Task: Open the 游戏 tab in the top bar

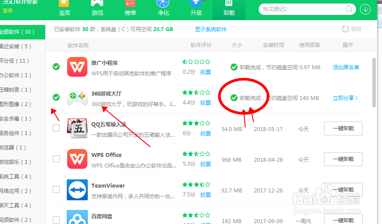Action: tap(97, 8)
